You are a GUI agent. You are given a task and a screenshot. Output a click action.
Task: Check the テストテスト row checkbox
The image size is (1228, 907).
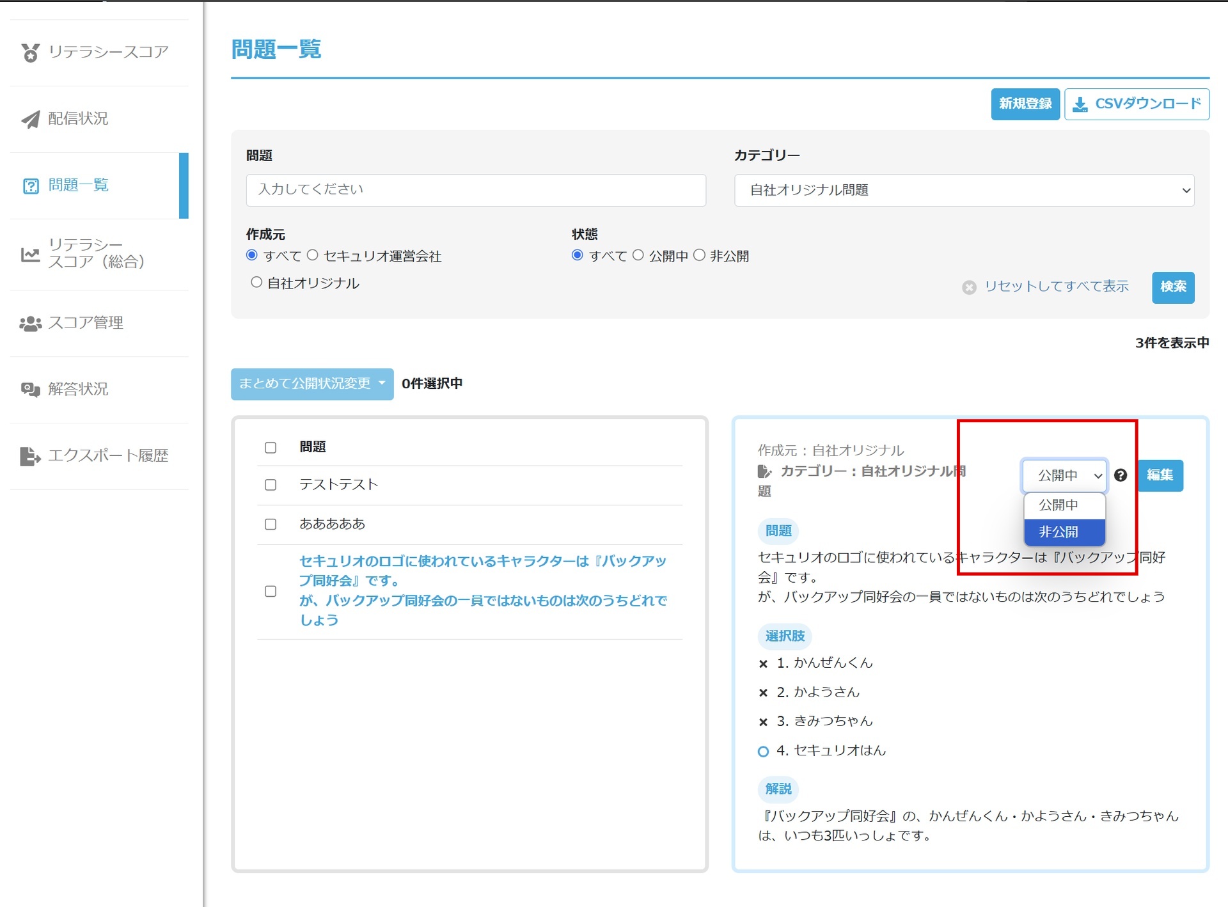271,485
